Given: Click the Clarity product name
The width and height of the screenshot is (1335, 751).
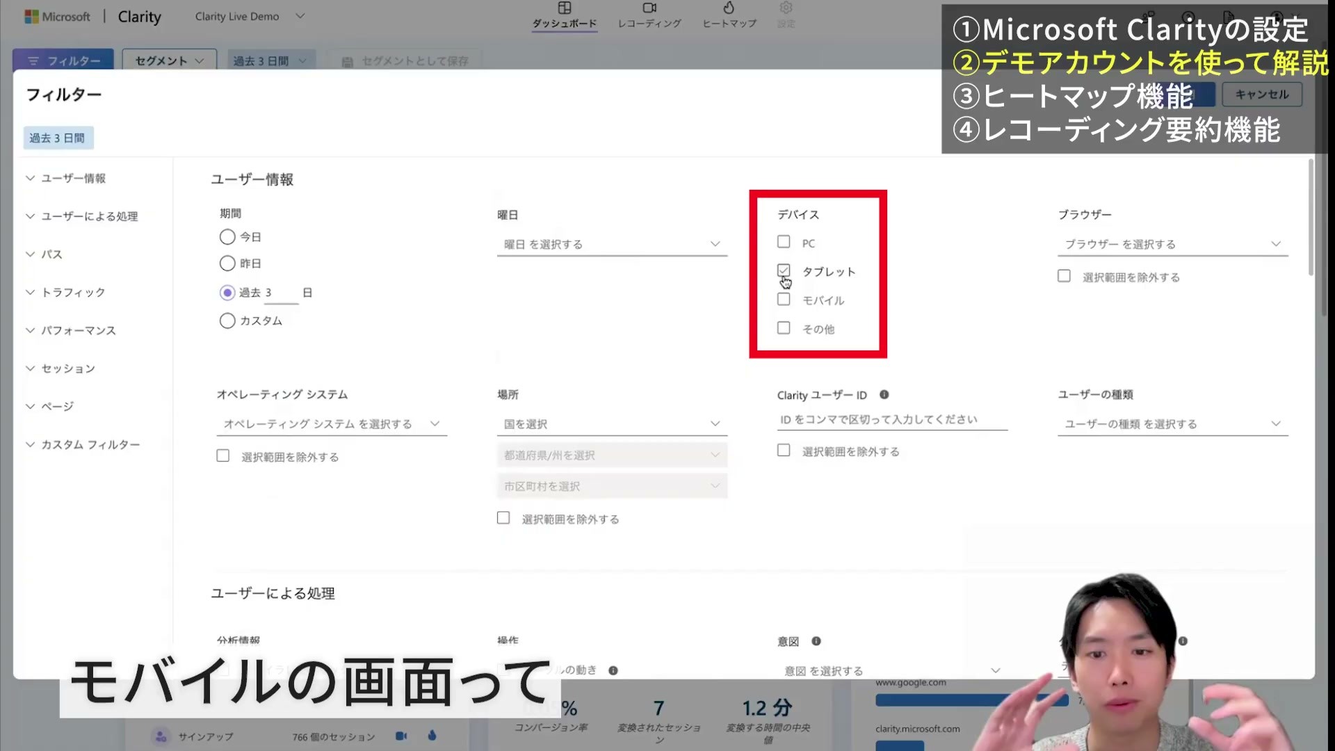Looking at the screenshot, I should tap(139, 16).
